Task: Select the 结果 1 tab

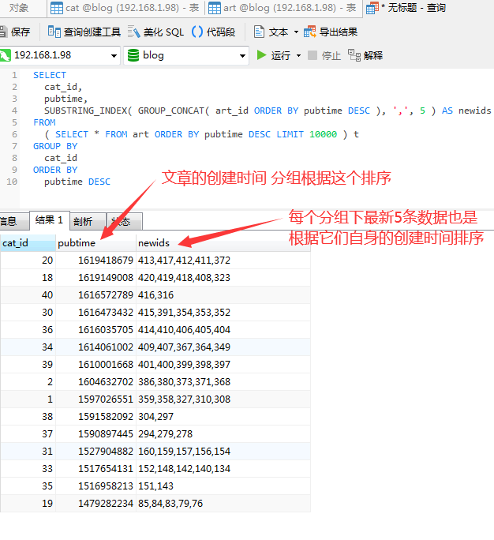Action: (50, 220)
